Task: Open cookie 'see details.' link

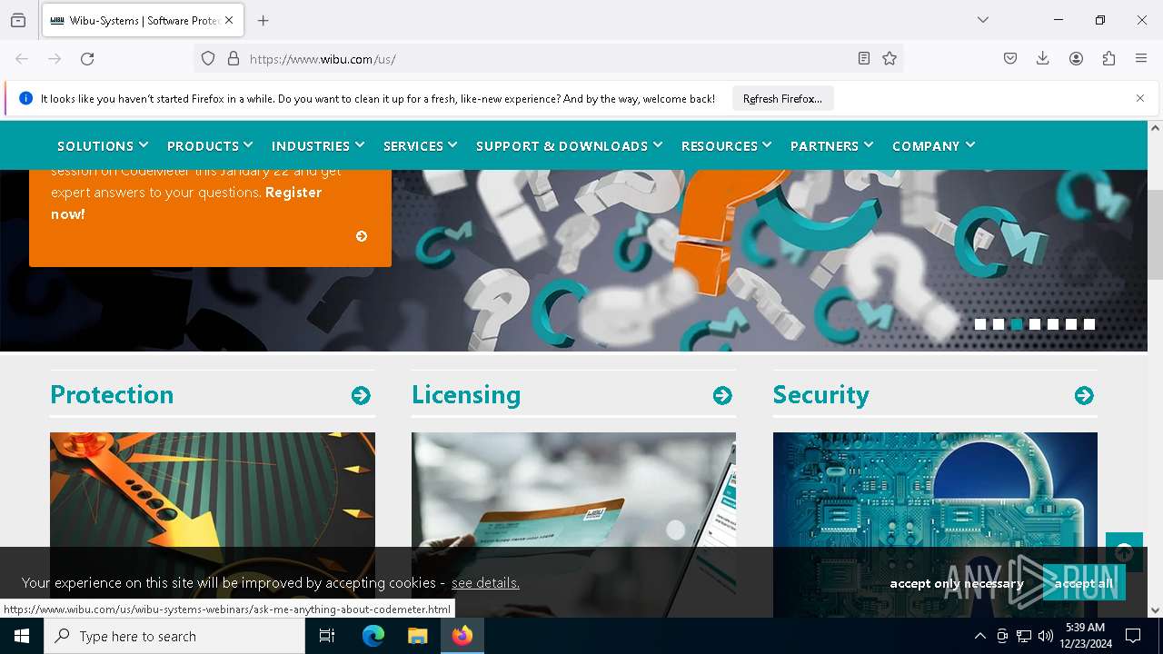Action: click(x=485, y=583)
